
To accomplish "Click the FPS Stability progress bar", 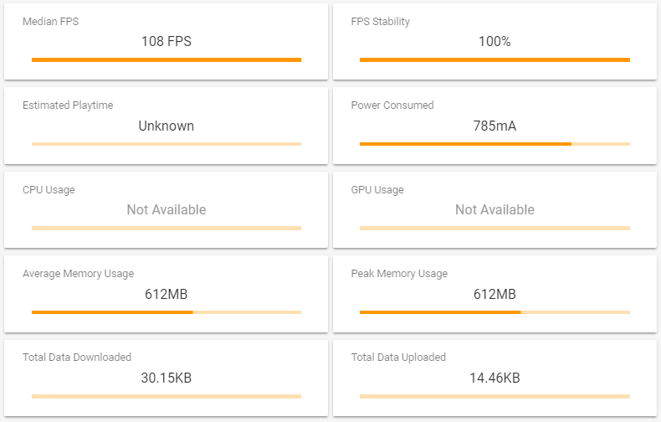I will coord(494,60).
